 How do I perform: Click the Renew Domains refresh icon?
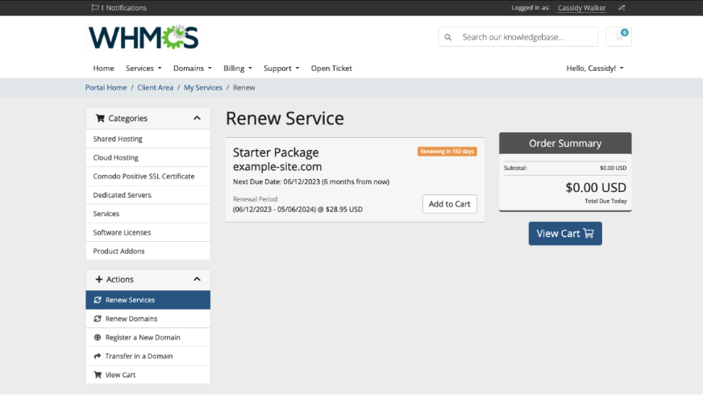click(x=98, y=319)
